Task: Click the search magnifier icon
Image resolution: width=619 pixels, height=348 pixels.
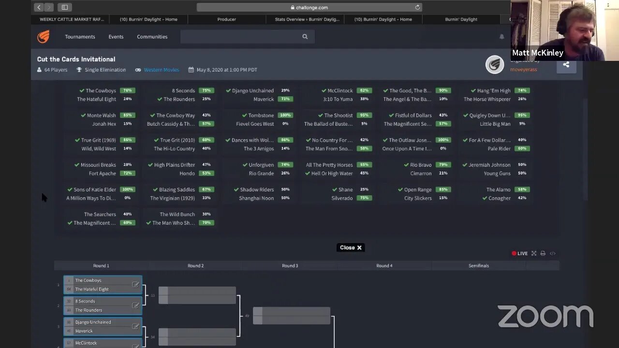Action: coord(305,37)
